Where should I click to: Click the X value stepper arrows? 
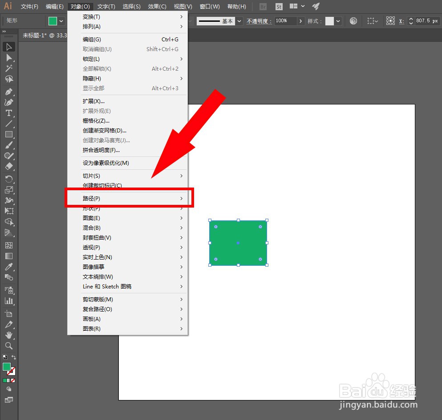point(411,21)
